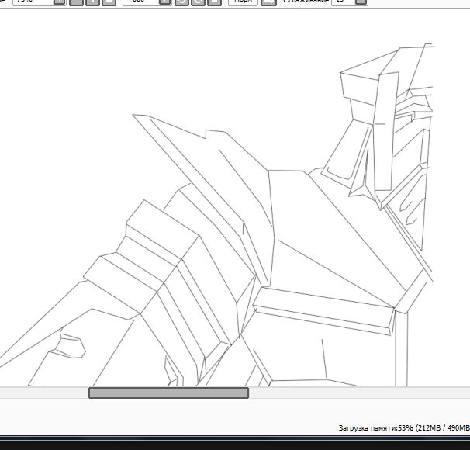The height and width of the screenshot is (450, 470).
Task: Reset the canvas zoom level
Action: [109, 2]
